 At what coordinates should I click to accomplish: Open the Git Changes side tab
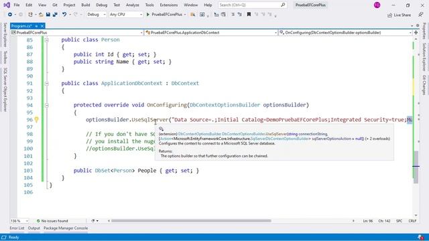(x=424, y=85)
